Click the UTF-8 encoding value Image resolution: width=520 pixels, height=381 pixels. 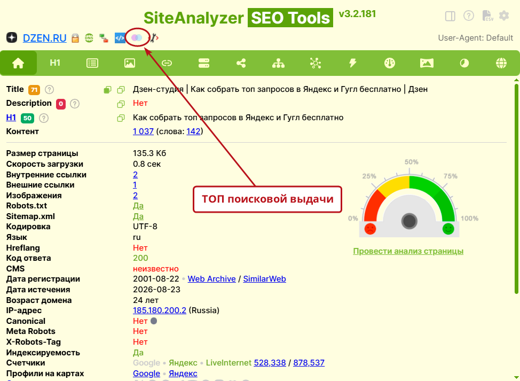145,227
